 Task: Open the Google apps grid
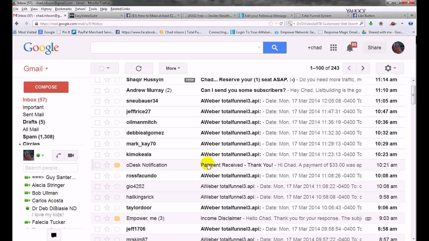point(333,48)
